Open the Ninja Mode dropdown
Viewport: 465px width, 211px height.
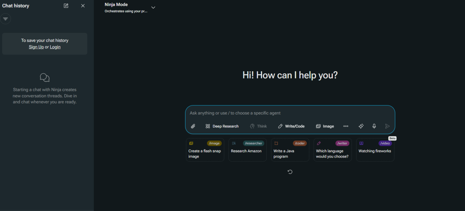pos(153,7)
